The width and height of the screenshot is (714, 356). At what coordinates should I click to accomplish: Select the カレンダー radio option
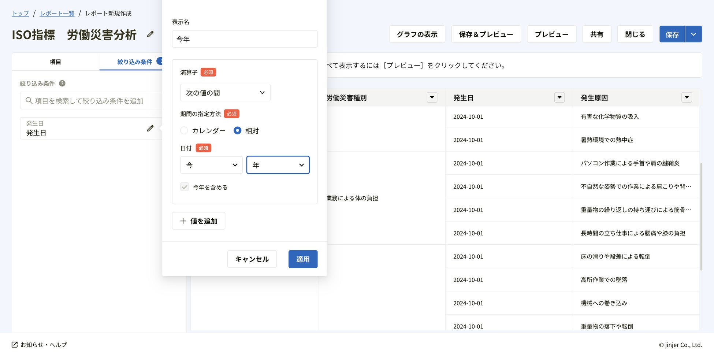pyautogui.click(x=184, y=130)
